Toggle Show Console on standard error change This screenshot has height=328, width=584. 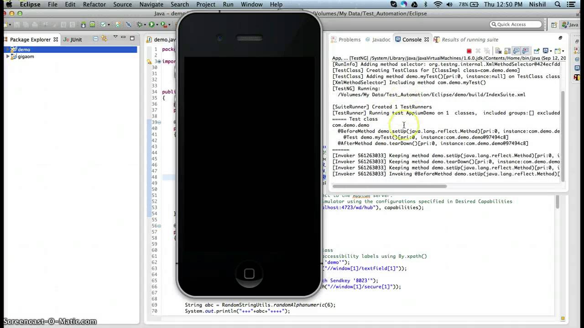click(525, 51)
